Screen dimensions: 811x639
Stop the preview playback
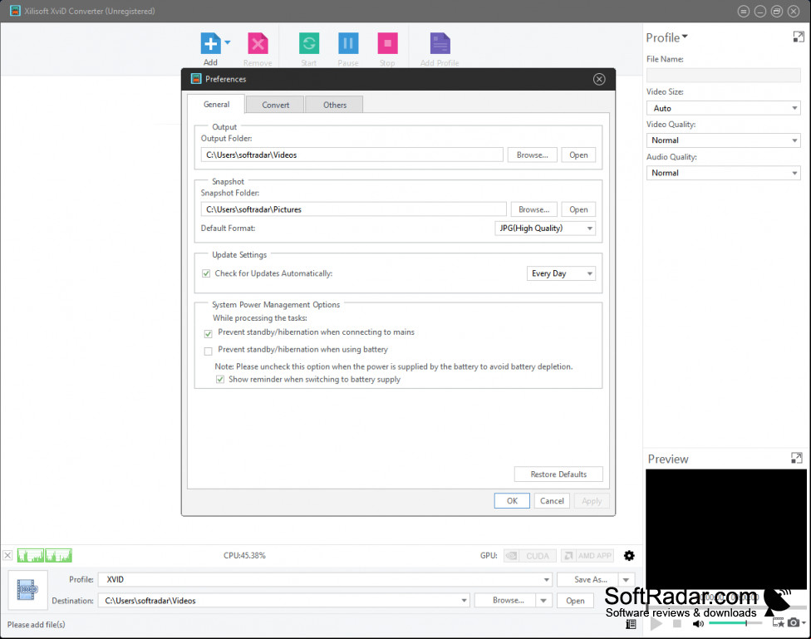pos(677,623)
